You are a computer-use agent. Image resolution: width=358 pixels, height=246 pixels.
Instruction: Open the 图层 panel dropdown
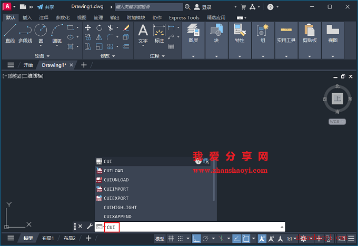point(193,56)
